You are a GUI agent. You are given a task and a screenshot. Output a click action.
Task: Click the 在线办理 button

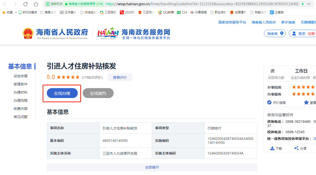(62, 93)
